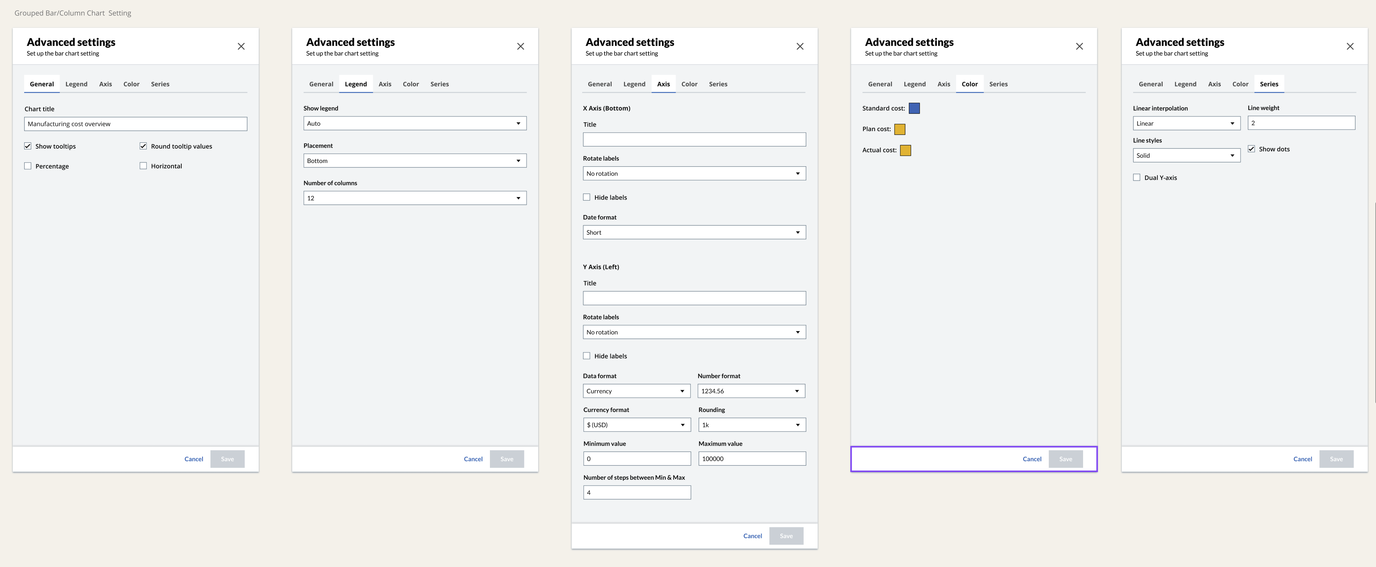Enable the Percentage checkbox
The width and height of the screenshot is (1376, 567).
point(28,166)
